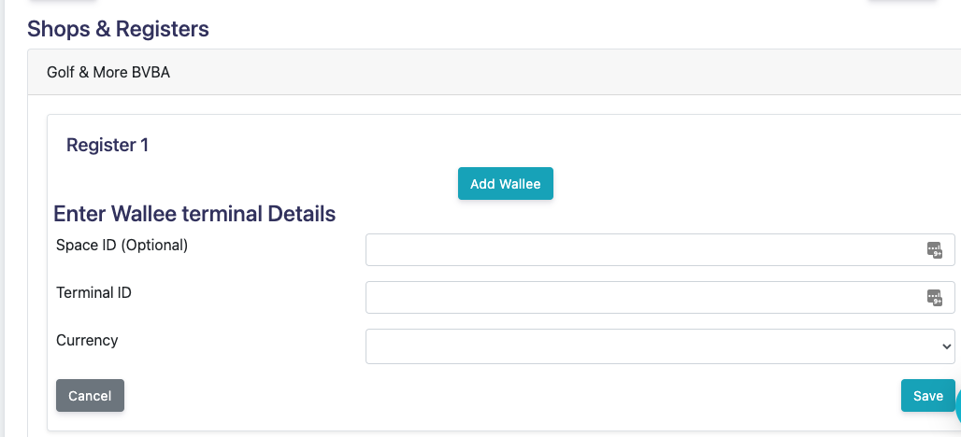The width and height of the screenshot is (961, 437).
Task: Click the Add Wallee button
Action: click(505, 184)
